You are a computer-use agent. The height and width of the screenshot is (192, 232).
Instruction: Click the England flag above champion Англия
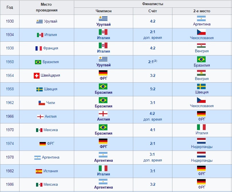[103, 114]
